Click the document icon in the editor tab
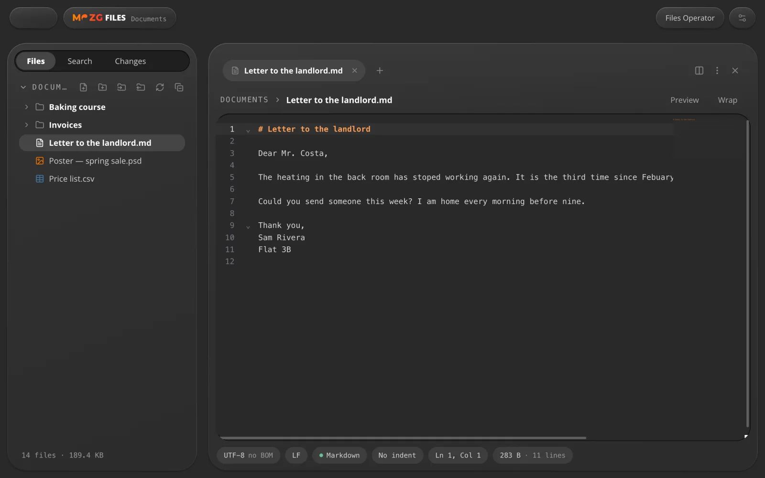This screenshot has width=765, height=478. [235, 70]
